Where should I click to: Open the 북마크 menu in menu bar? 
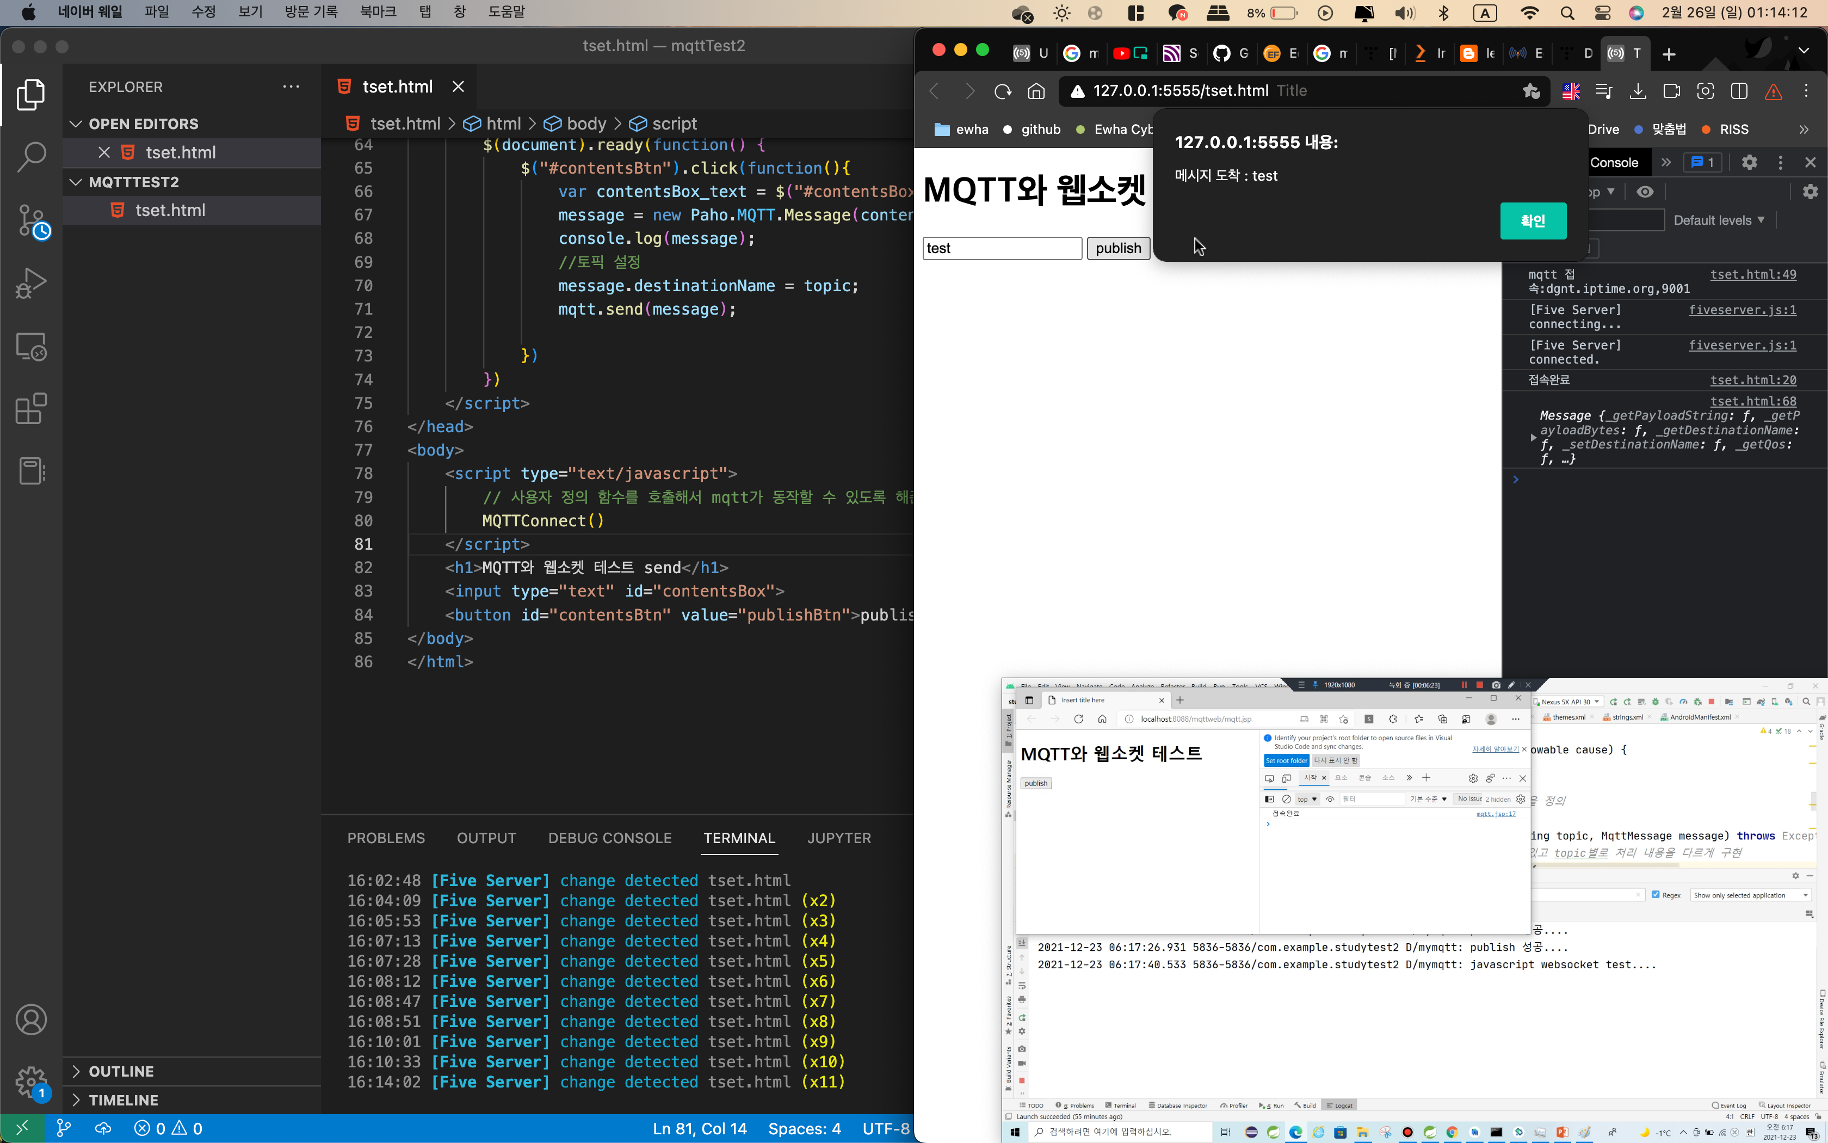coord(378,12)
